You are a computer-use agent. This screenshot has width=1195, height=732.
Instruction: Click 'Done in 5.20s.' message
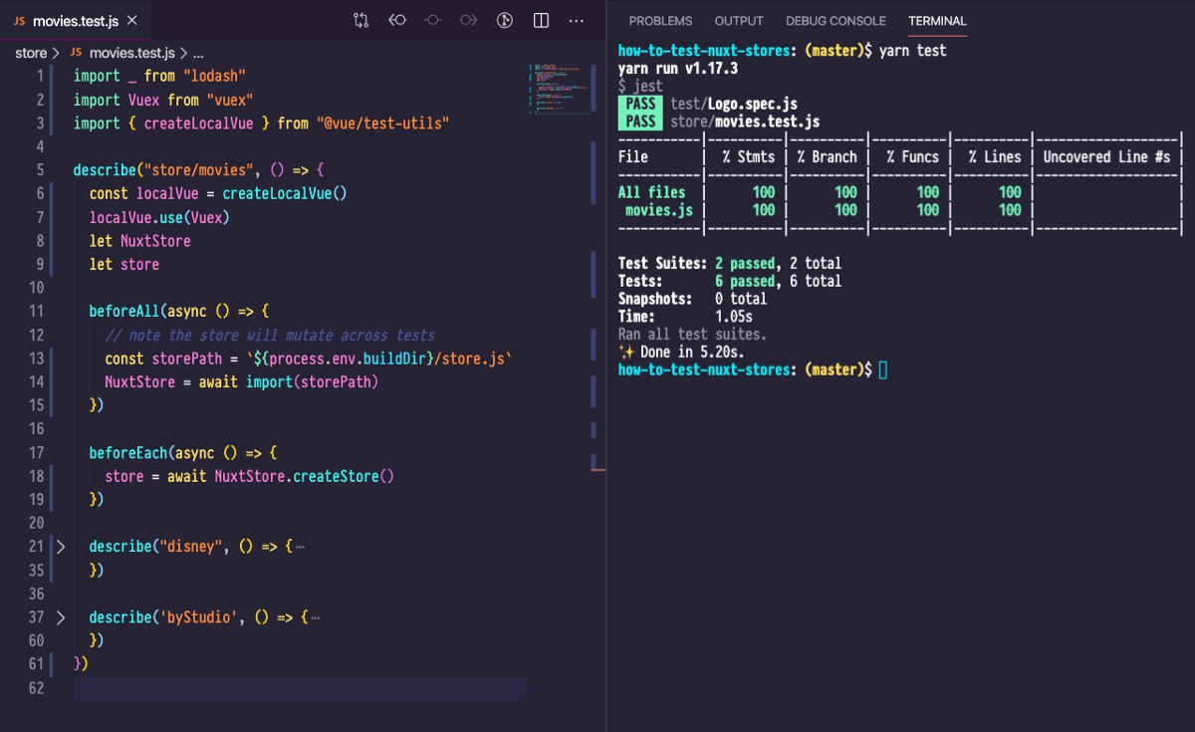pos(692,353)
